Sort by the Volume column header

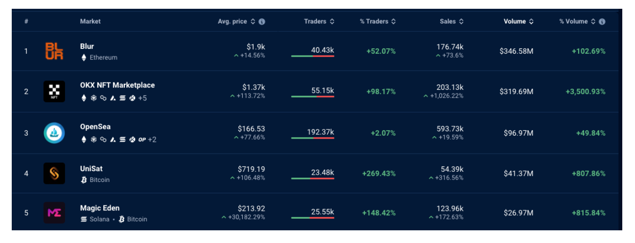[519, 21]
